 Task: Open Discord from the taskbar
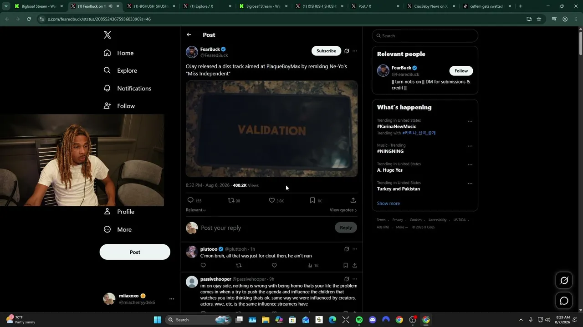pos(373,320)
